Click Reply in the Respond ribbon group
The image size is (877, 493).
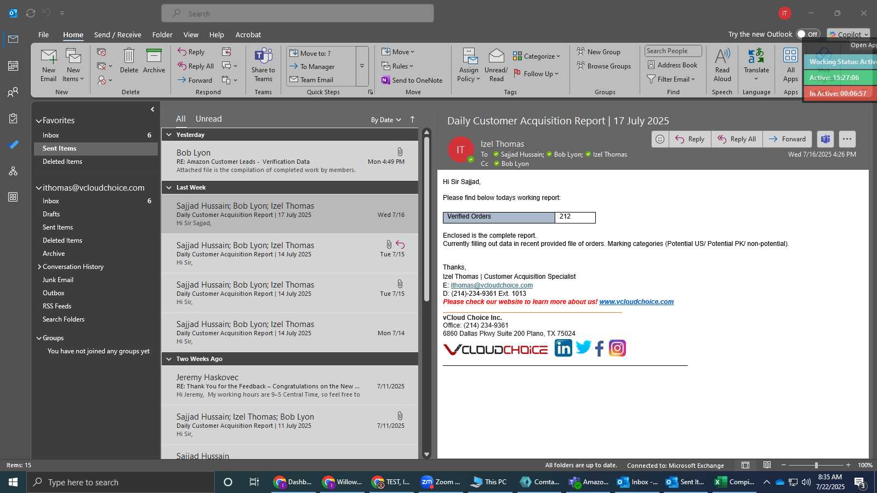pyautogui.click(x=191, y=52)
